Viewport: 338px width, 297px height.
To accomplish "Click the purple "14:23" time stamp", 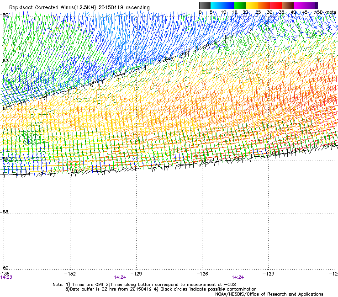I will pos(6,277).
